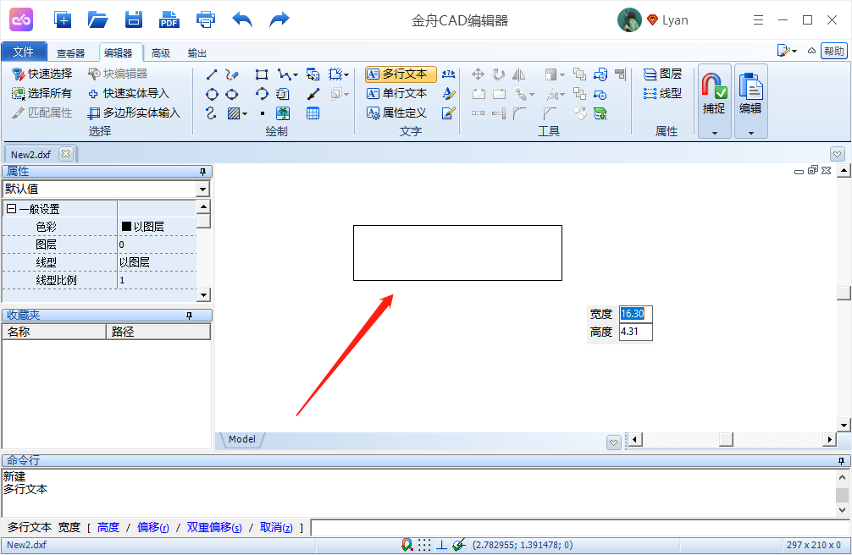Redo the last undone action
The width and height of the screenshot is (852, 555).
(x=279, y=19)
